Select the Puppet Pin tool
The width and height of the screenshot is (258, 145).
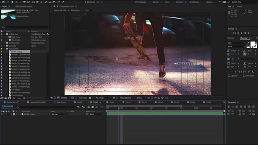pyautogui.click(x=63, y=2)
